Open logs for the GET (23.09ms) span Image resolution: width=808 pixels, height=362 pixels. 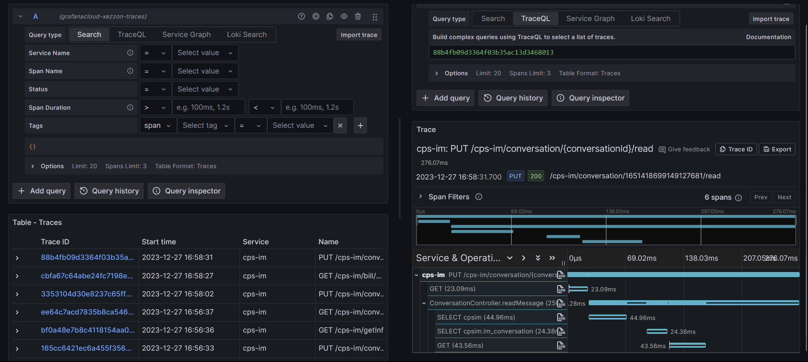[561, 289]
